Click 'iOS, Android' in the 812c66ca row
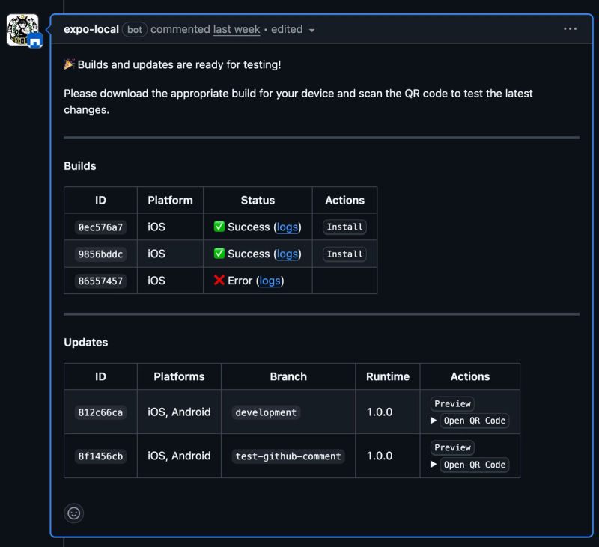 (179, 412)
